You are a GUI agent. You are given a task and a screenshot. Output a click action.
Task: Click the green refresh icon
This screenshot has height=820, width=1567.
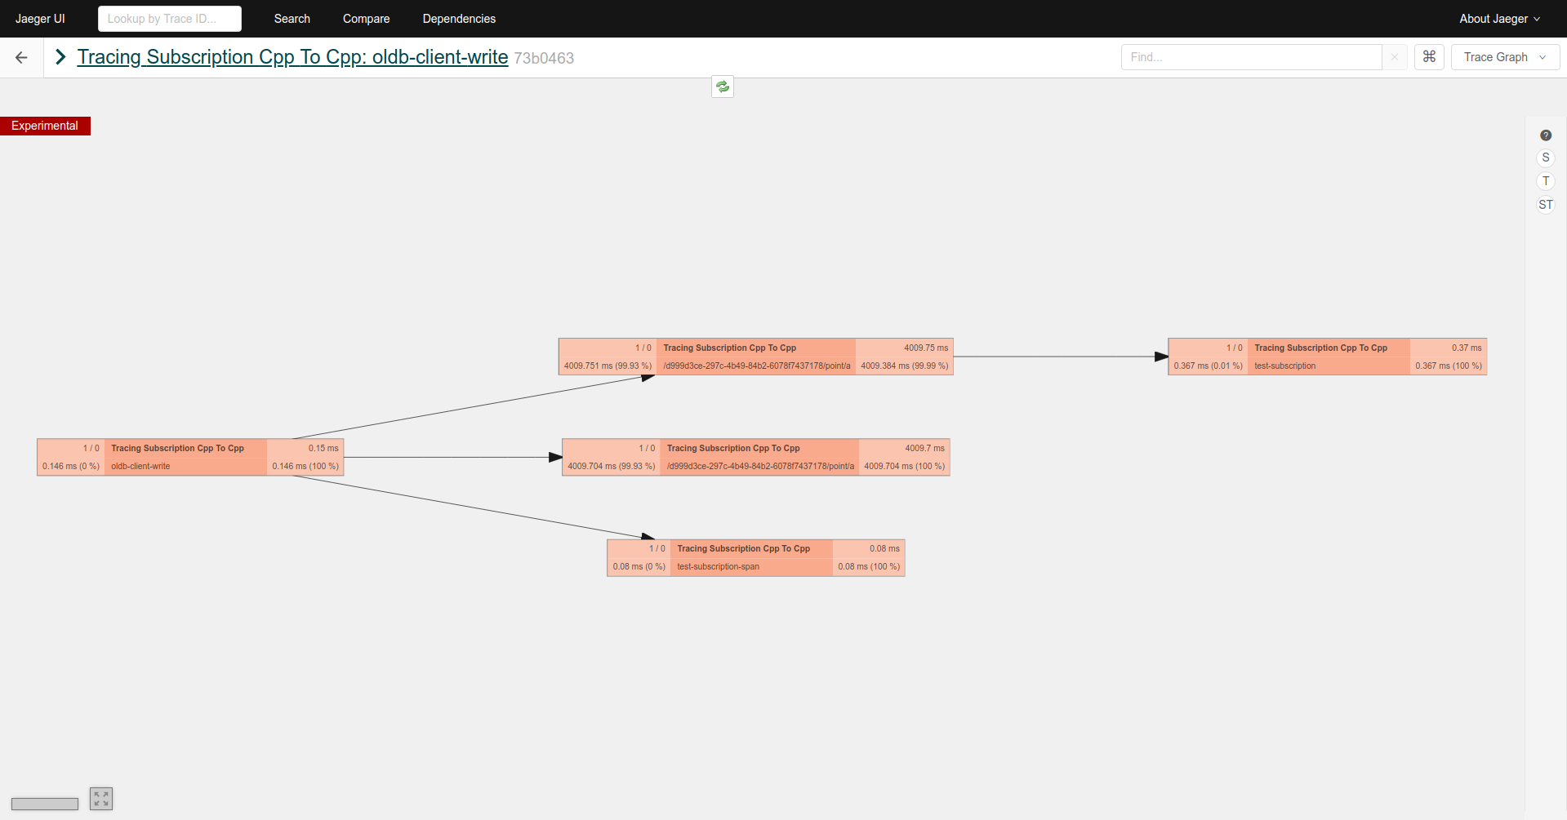click(x=723, y=86)
